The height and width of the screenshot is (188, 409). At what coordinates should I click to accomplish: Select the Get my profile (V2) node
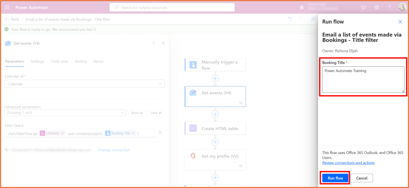pos(215,160)
